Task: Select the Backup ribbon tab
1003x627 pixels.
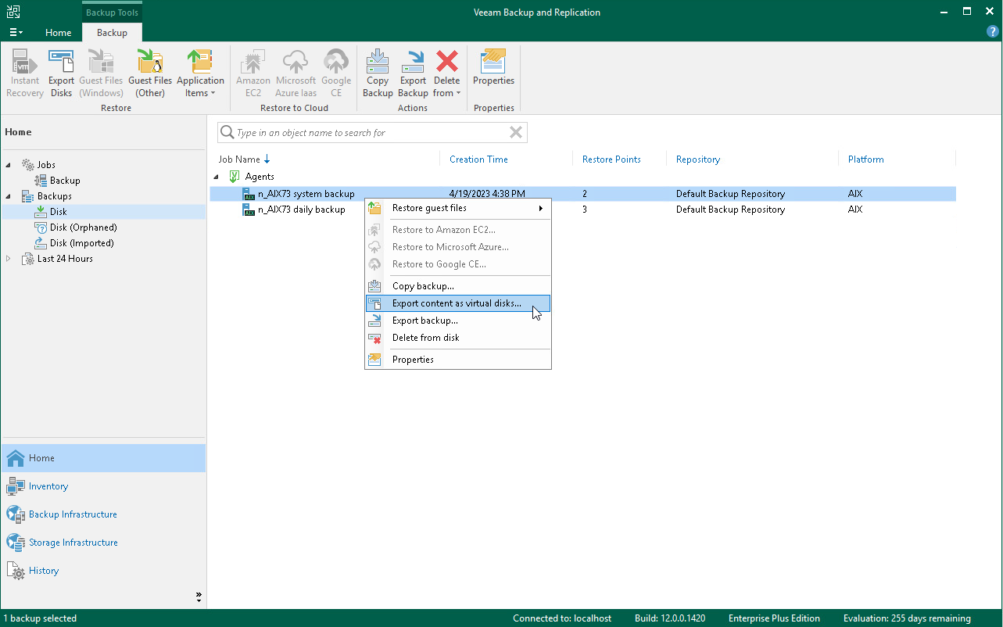Action: [112, 33]
